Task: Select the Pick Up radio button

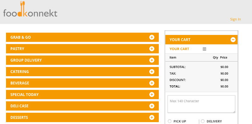Action: tap(169, 121)
